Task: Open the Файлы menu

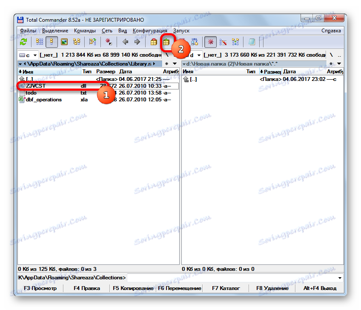Action: click(28, 31)
